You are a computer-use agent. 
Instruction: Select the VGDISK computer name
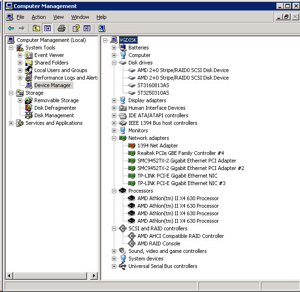click(x=128, y=40)
